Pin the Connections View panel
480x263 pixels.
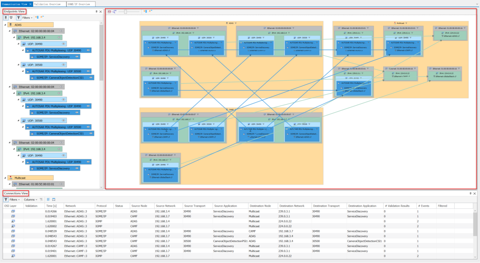coord(470,193)
